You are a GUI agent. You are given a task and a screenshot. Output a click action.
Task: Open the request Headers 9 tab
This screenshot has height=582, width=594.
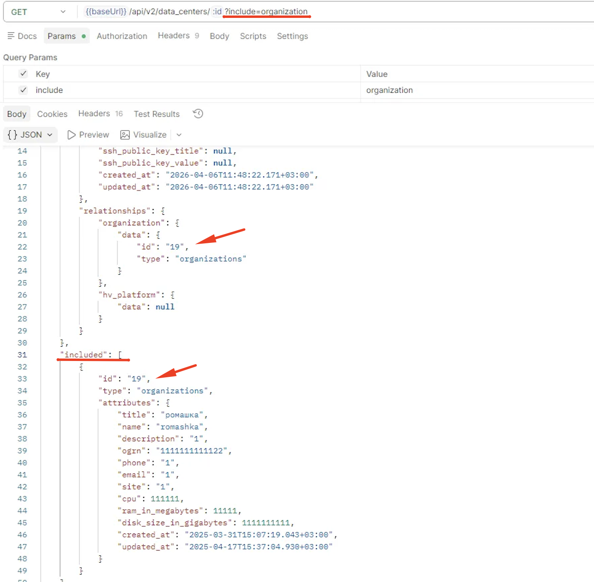(x=178, y=36)
